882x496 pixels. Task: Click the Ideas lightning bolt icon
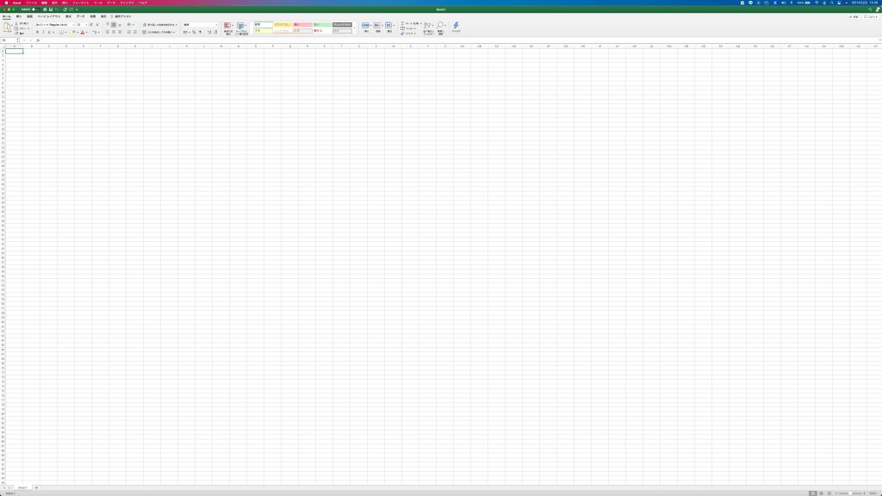pyautogui.click(x=457, y=26)
